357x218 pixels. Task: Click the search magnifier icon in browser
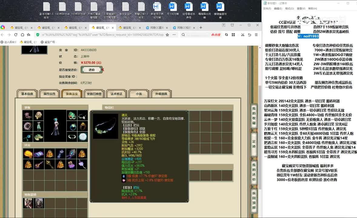click(x=183, y=35)
